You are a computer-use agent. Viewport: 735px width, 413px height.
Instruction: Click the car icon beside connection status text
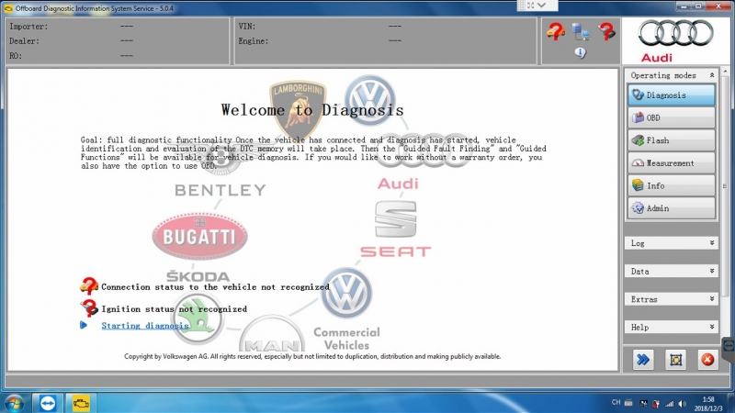pos(89,285)
